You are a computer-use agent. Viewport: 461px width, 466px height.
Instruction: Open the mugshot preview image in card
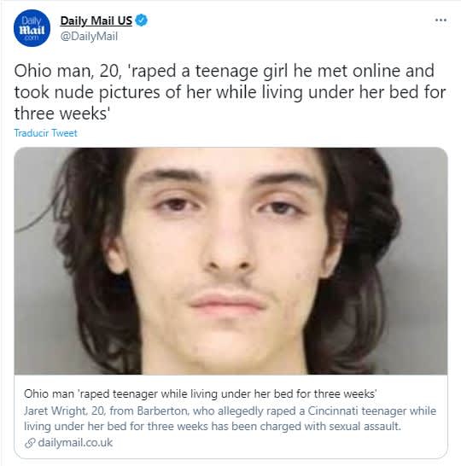(x=230, y=261)
